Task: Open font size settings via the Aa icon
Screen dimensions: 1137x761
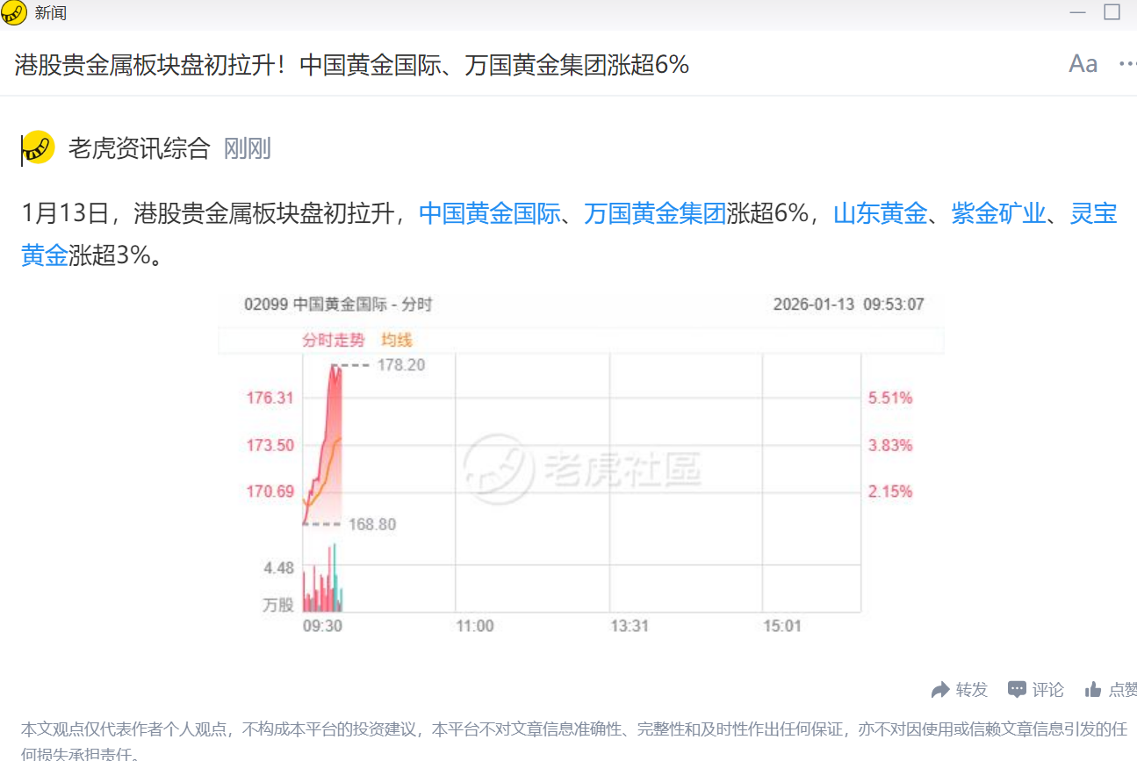Action: [1083, 63]
